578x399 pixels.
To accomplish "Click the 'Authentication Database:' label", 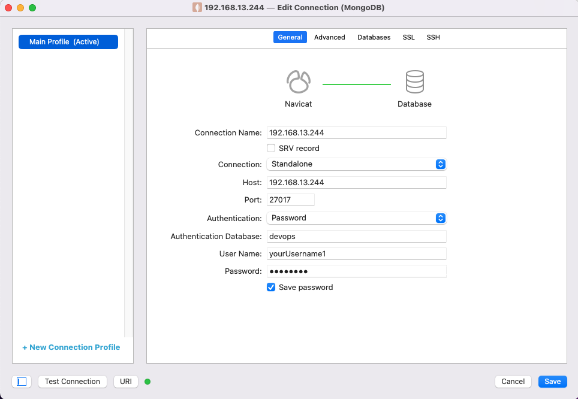I will tap(216, 237).
